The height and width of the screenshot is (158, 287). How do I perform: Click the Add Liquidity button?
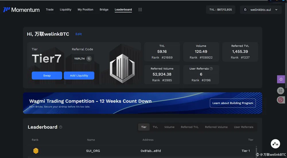(x=79, y=76)
